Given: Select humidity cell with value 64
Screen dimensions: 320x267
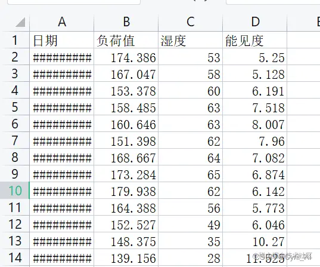Looking at the screenshot, I should [x=190, y=157].
